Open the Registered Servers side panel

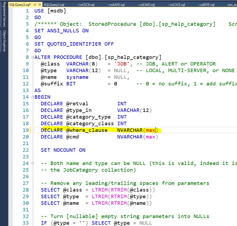[x=4, y=15]
